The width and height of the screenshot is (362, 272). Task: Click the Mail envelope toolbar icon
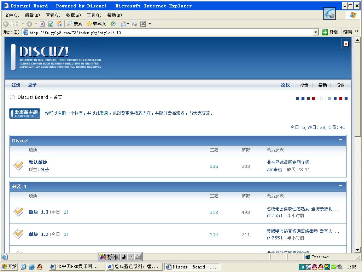point(124,24)
